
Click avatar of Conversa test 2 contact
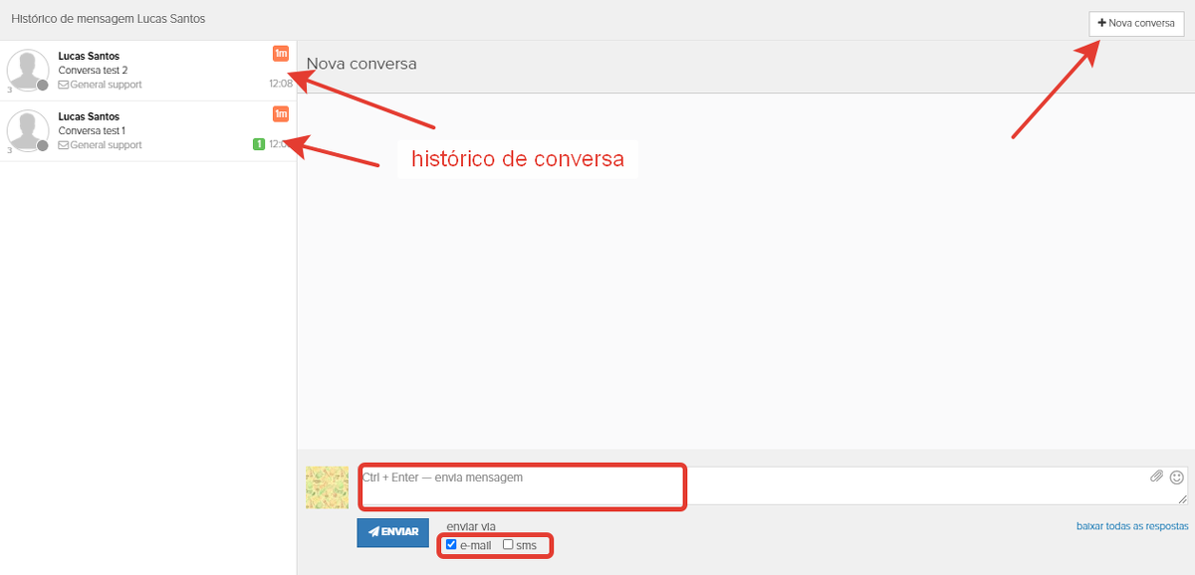28,71
